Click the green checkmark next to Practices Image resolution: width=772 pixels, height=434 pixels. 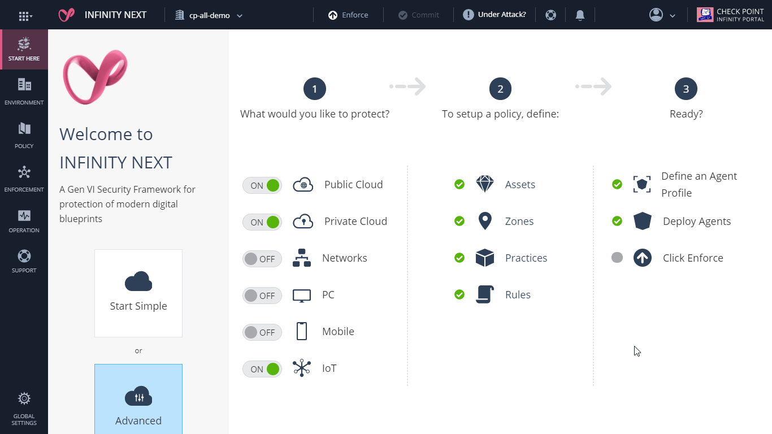[x=459, y=258]
